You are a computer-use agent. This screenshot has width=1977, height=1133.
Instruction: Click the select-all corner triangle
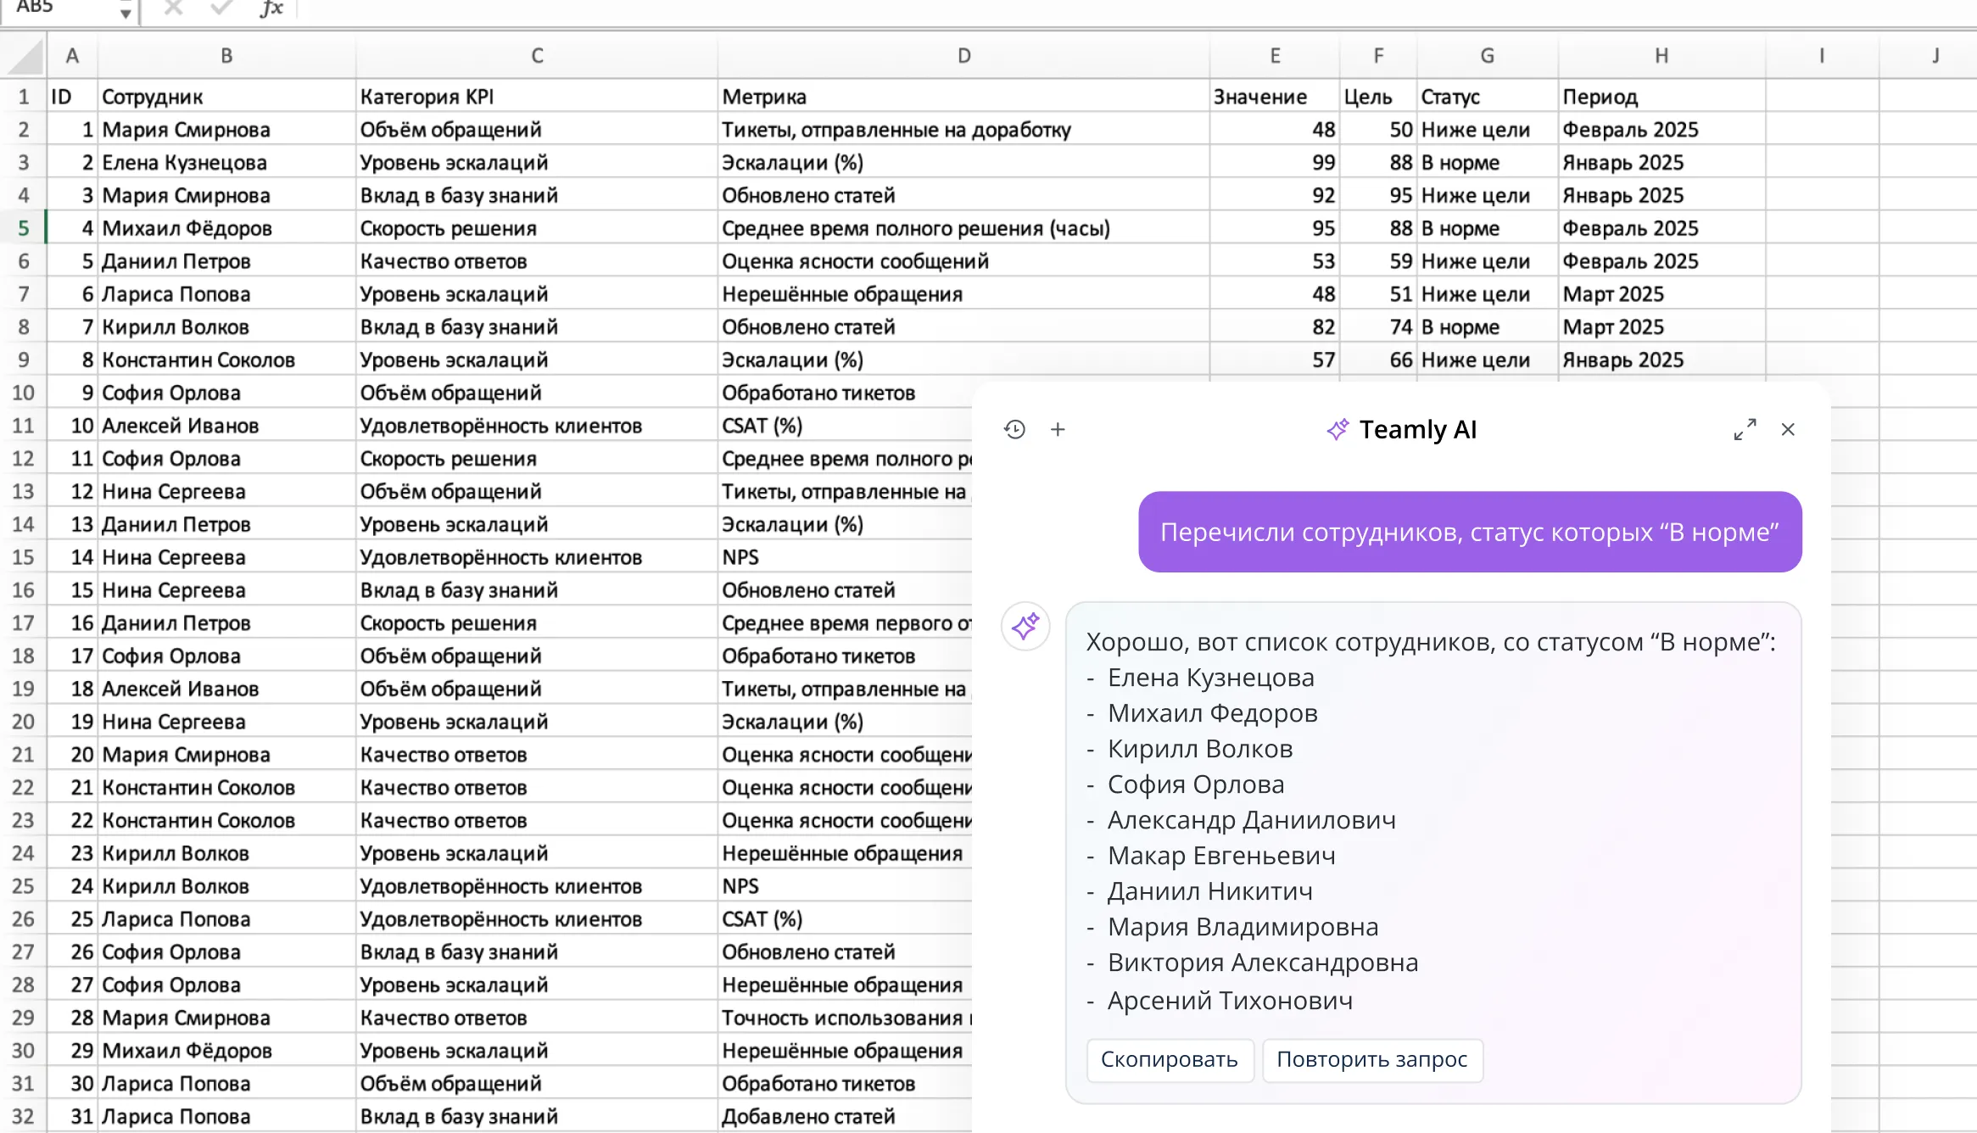[25, 58]
